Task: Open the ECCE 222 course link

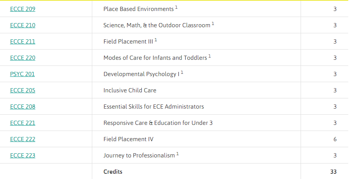Action: pos(23,139)
